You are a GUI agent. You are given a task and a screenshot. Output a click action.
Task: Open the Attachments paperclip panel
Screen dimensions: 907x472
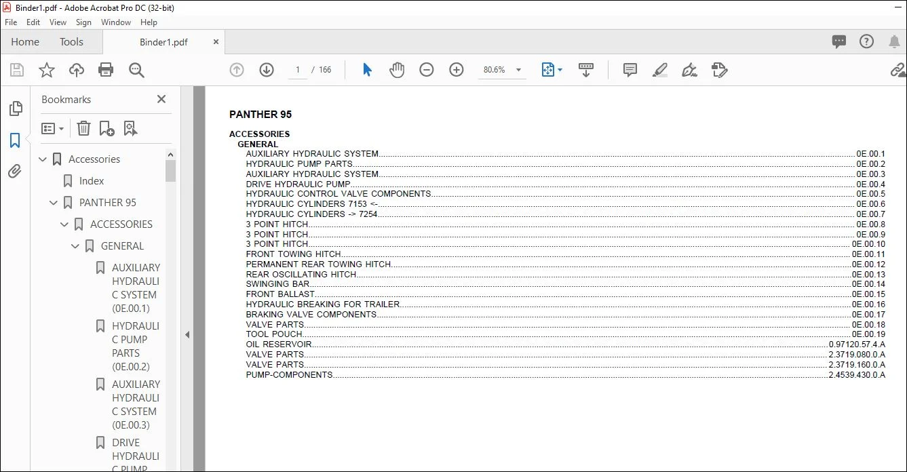[15, 172]
